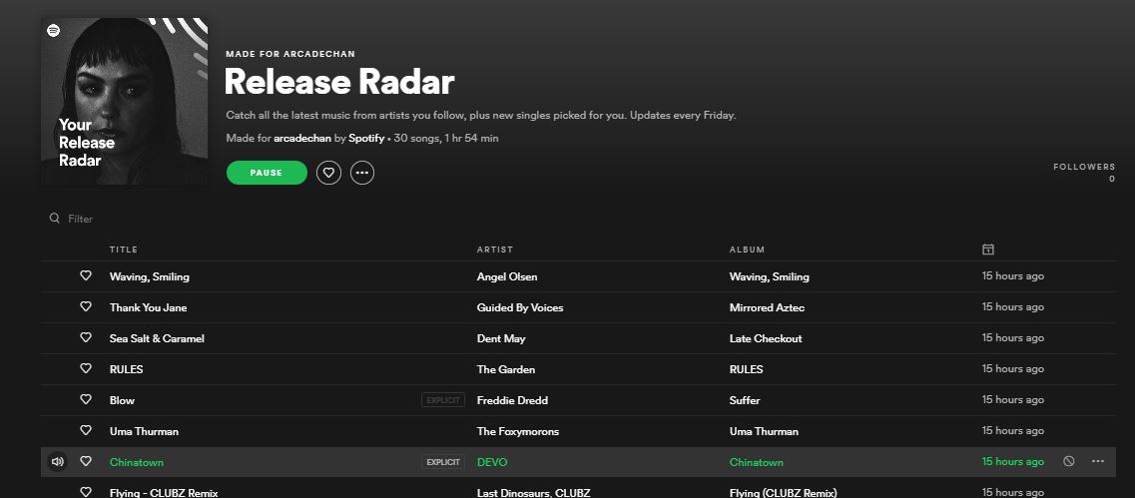The height and width of the screenshot is (498, 1135).
Task: Heart the Uma Thurman track
Action: click(x=86, y=431)
